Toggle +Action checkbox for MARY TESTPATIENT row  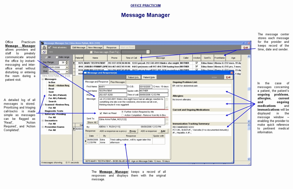coord(197,63)
